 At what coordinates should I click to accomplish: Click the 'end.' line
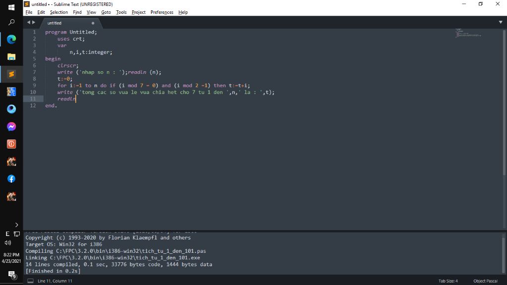(51, 106)
